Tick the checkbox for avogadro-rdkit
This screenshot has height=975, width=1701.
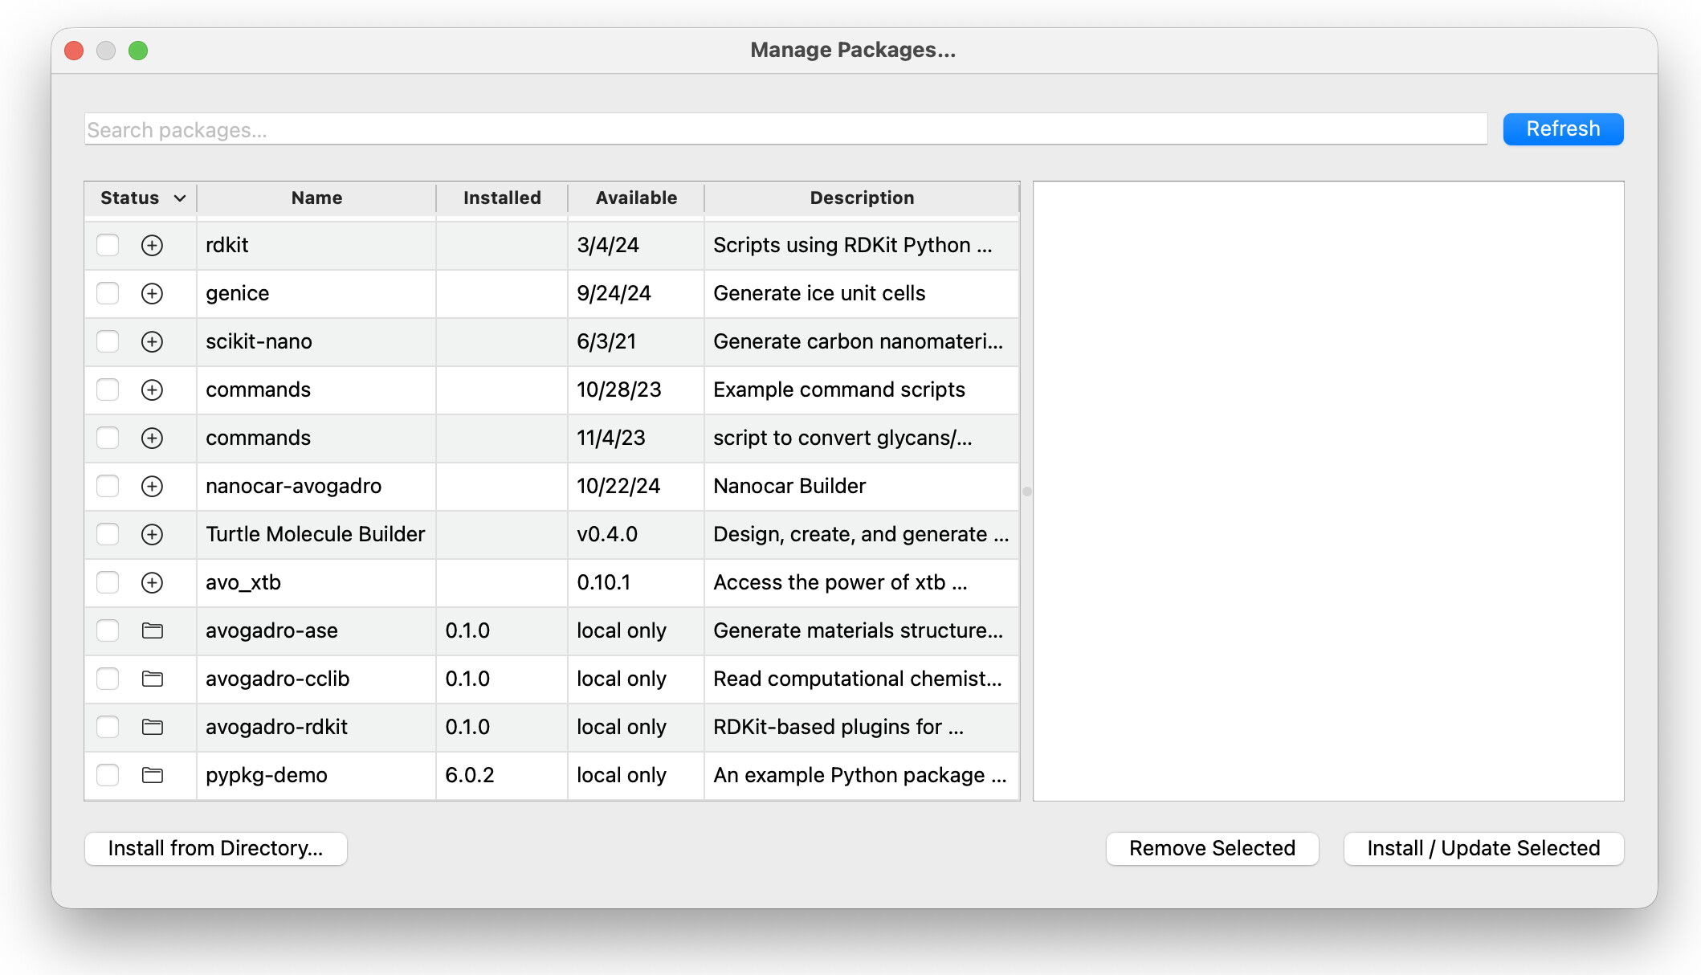pyautogui.click(x=108, y=727)
